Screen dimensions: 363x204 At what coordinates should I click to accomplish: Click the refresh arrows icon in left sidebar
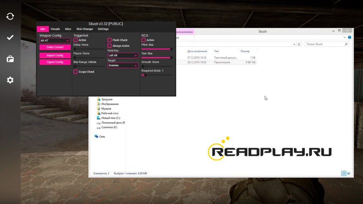pos(10,16)
